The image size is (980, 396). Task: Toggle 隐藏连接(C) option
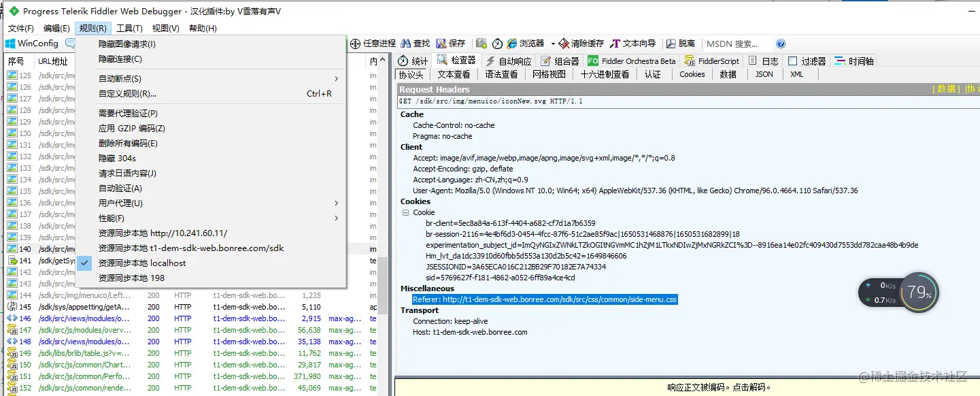point(211,59)
